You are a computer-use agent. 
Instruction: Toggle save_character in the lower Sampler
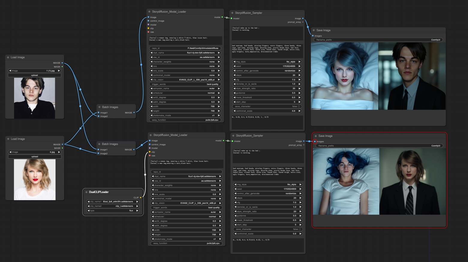tap(268, 229)
